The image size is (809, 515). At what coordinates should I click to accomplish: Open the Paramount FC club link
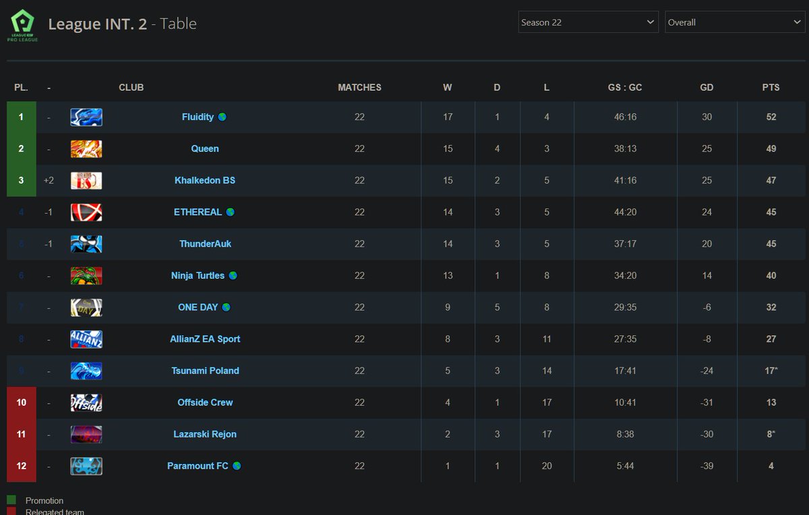tap(198, 466)
